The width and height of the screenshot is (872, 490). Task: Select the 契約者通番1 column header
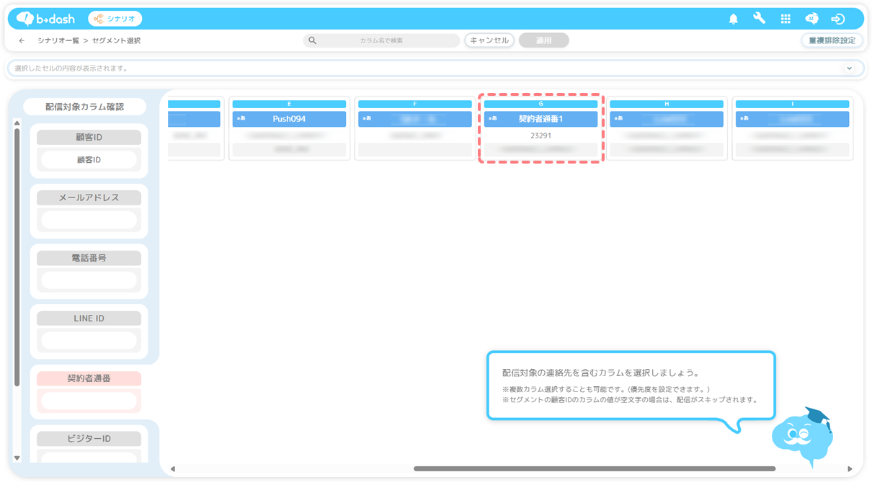coord(540,119)
